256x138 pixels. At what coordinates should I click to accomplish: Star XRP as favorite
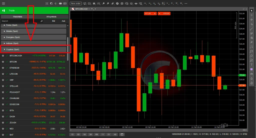point(3,80)
